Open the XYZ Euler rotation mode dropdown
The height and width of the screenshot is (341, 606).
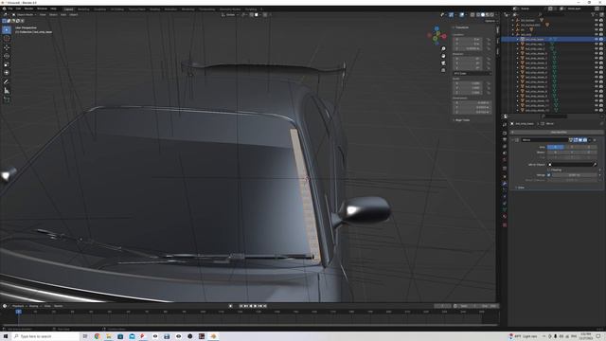click(x=472, y=74)
